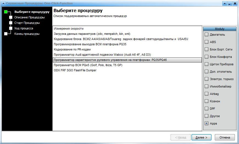The image size is (239, 144).
Task: Click the Выберите процедуру wizard step
Action: coord(32,12)
